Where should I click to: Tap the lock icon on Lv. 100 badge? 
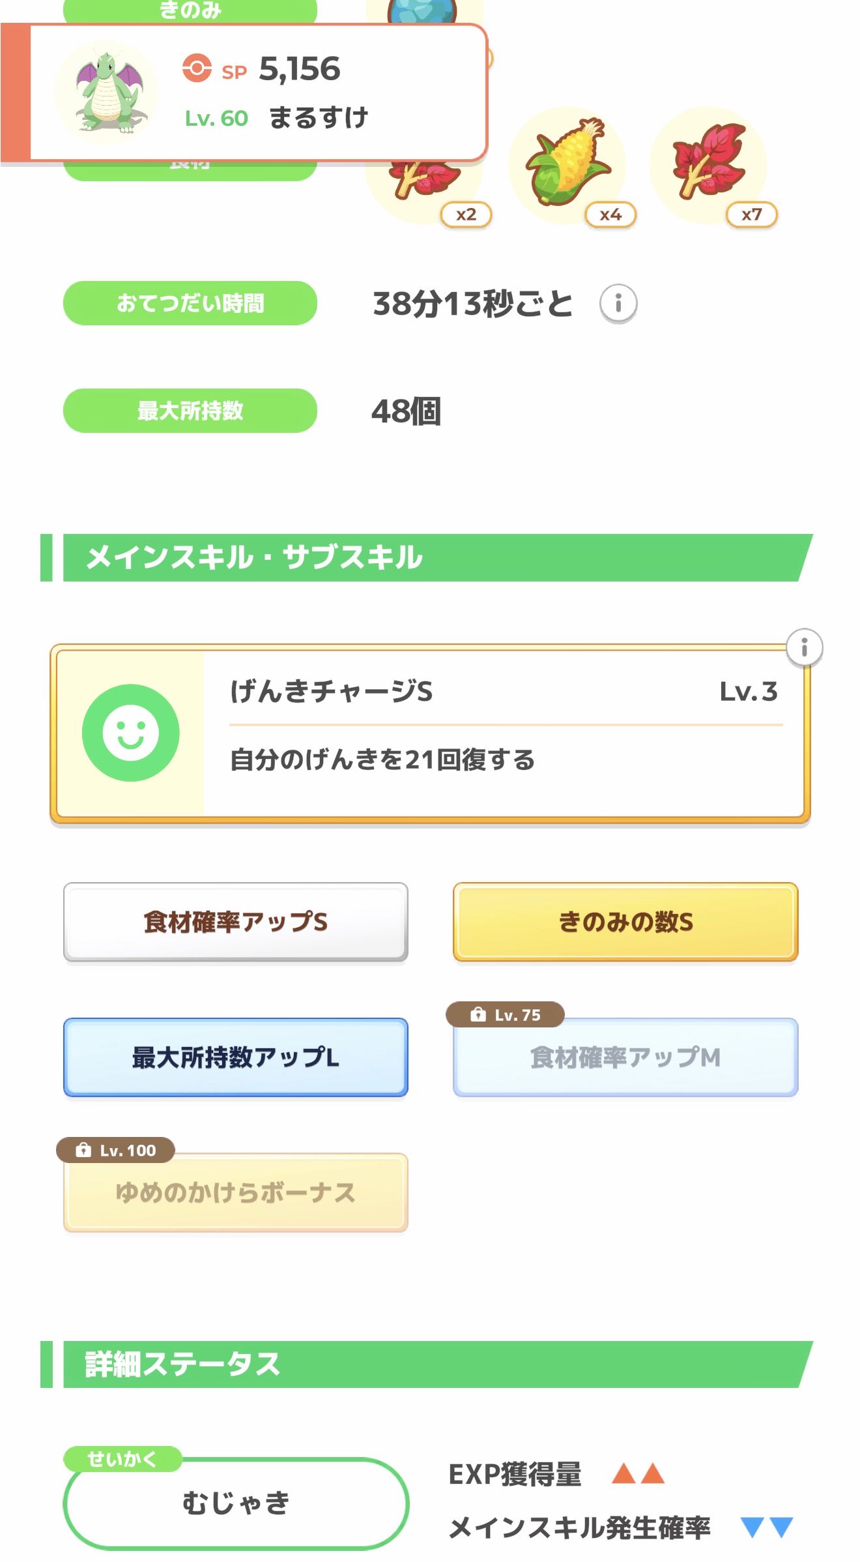pos(83,1150)
